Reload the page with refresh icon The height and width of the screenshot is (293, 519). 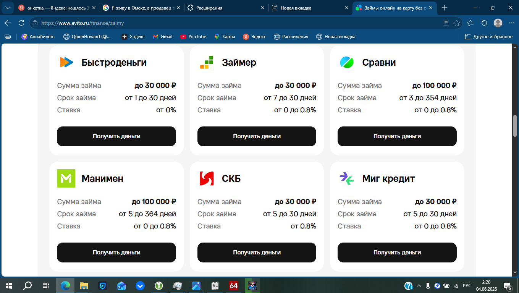click(x=21, y=23)
